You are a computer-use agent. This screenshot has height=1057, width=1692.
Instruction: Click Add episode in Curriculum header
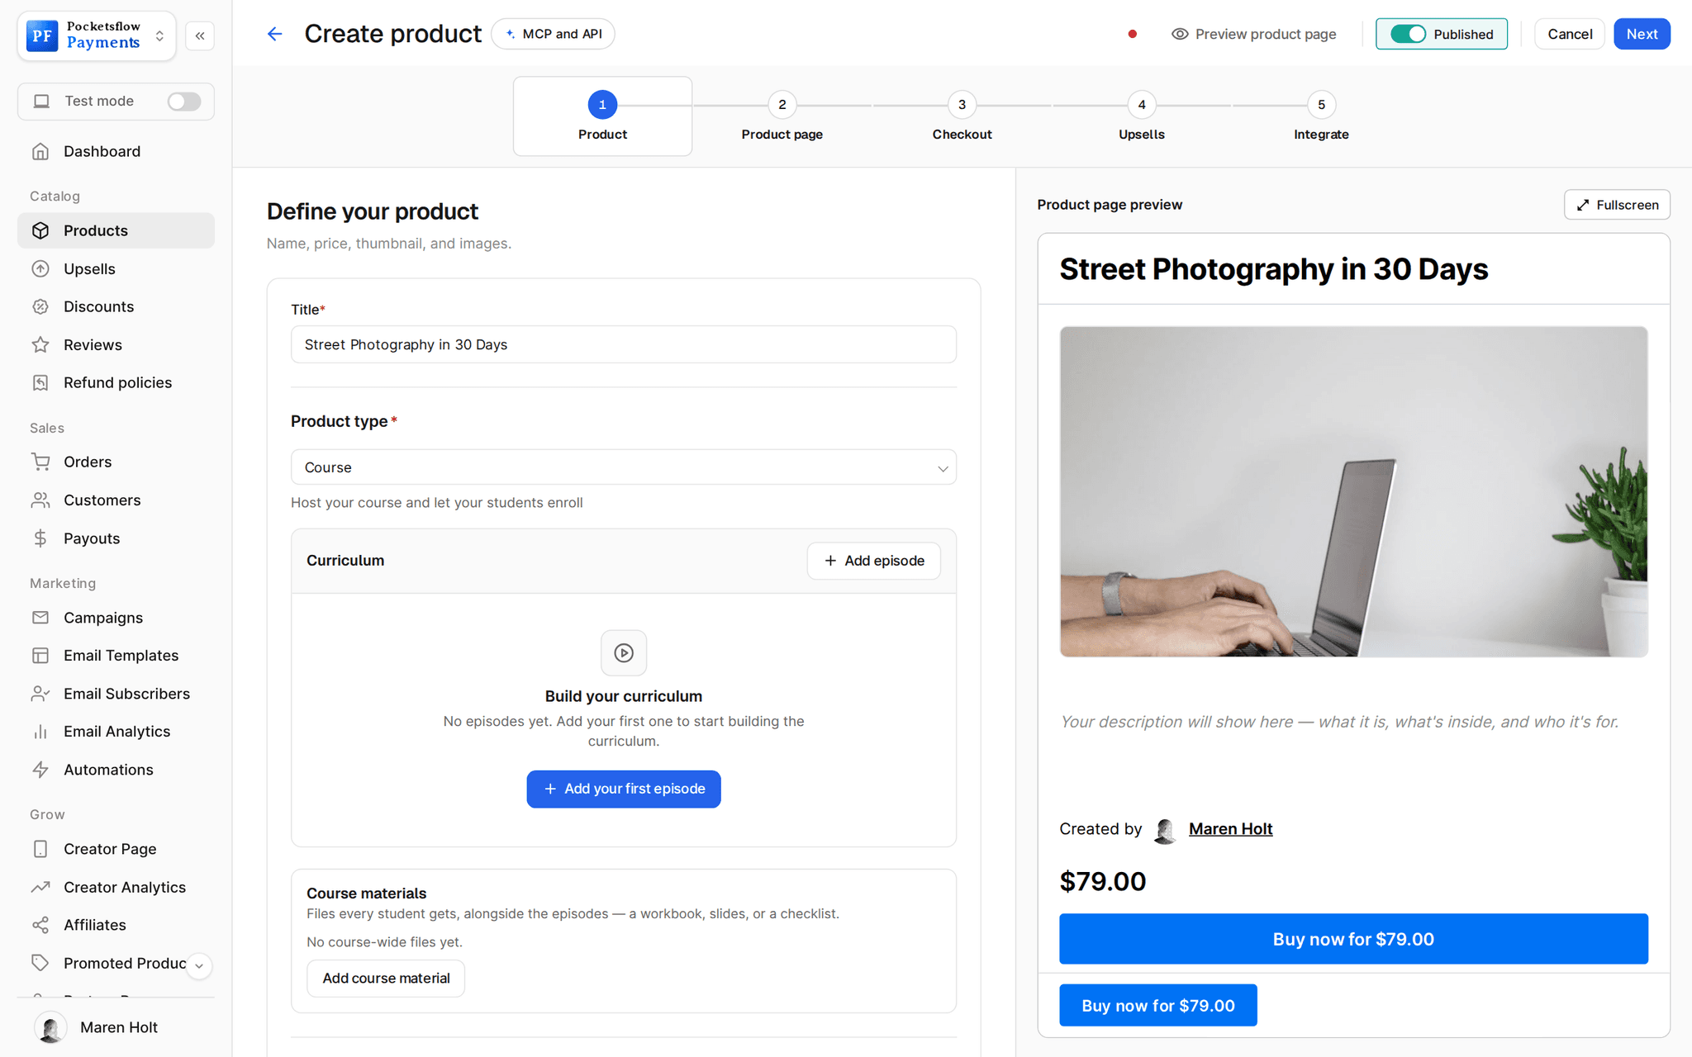coord(874,561)
